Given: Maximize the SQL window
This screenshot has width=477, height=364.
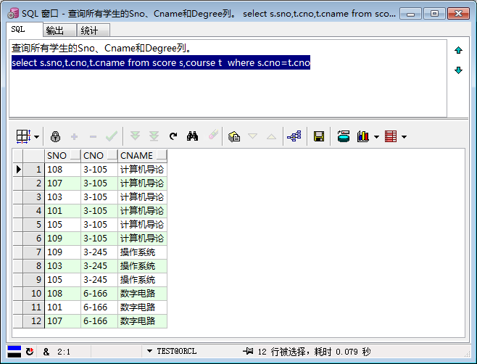Looking at the screenshot, I should (x=434, y=13).
